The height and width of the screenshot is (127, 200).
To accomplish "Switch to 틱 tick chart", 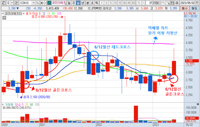I will 97,3.
